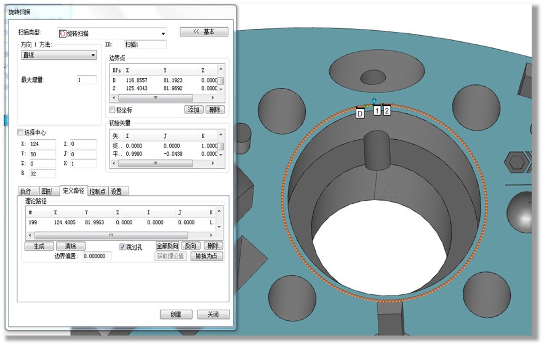Click the blue start point on circle
This screenshot has height=346, width=544.
tap(374, 100)
